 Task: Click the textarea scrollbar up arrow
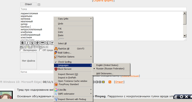(185, 13)
